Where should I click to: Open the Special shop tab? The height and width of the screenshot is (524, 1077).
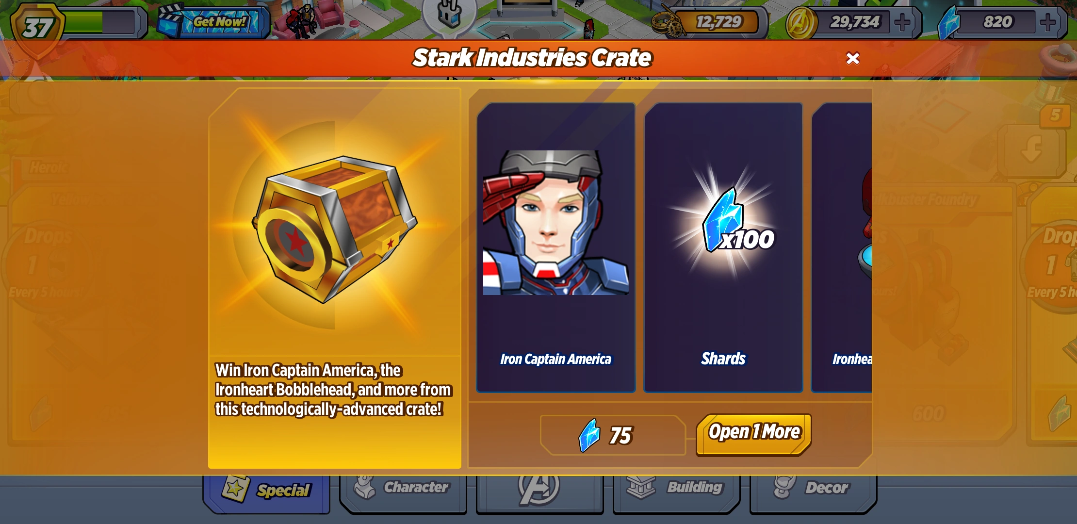(x=266, y=492)
